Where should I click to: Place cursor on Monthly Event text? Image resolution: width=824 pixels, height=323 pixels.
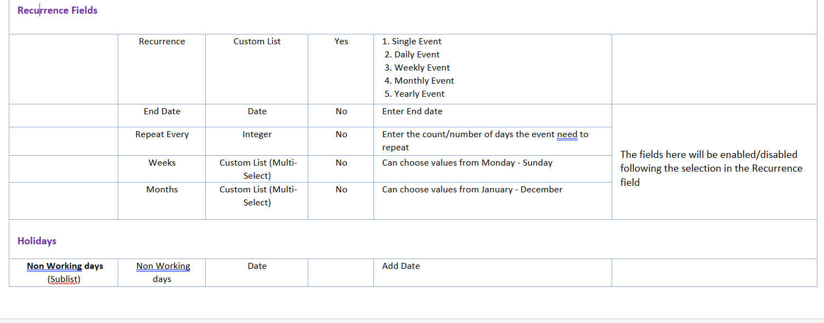tap(424, 81)
